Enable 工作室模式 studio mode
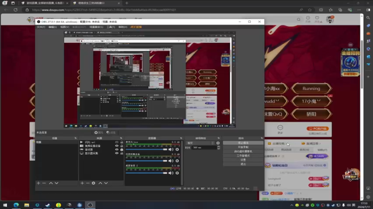 pyautogui.click(x=243, y=156)
